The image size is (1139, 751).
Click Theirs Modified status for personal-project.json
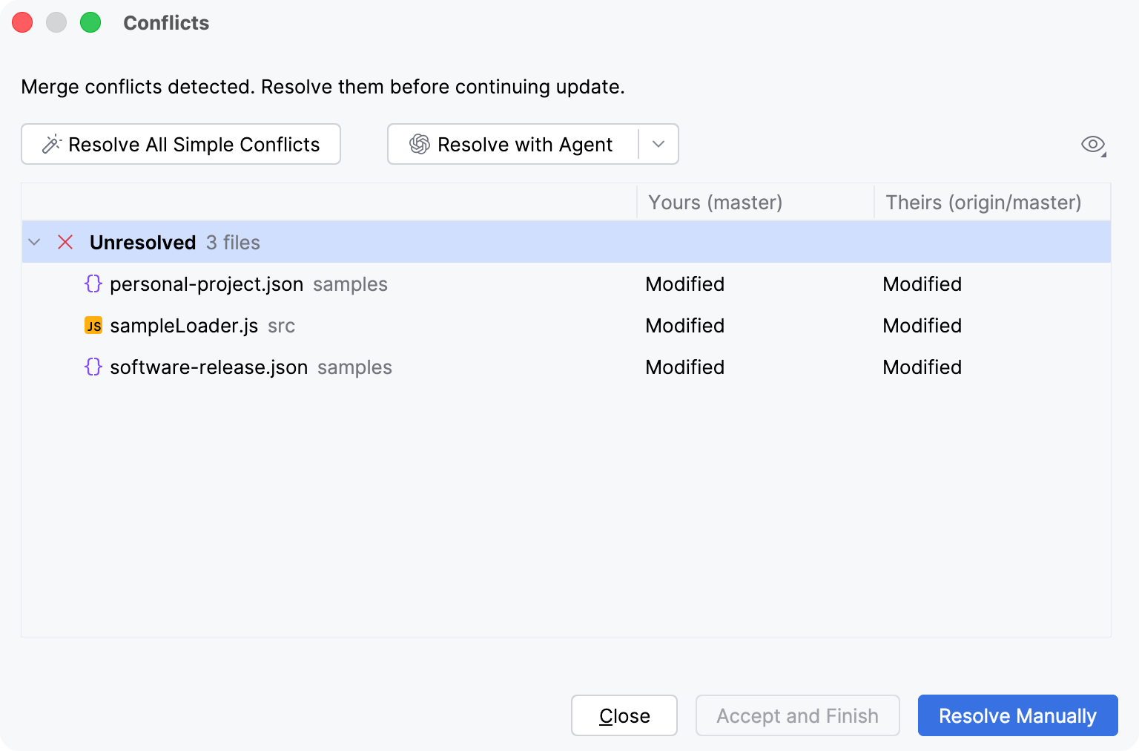(x=922, y=283)
